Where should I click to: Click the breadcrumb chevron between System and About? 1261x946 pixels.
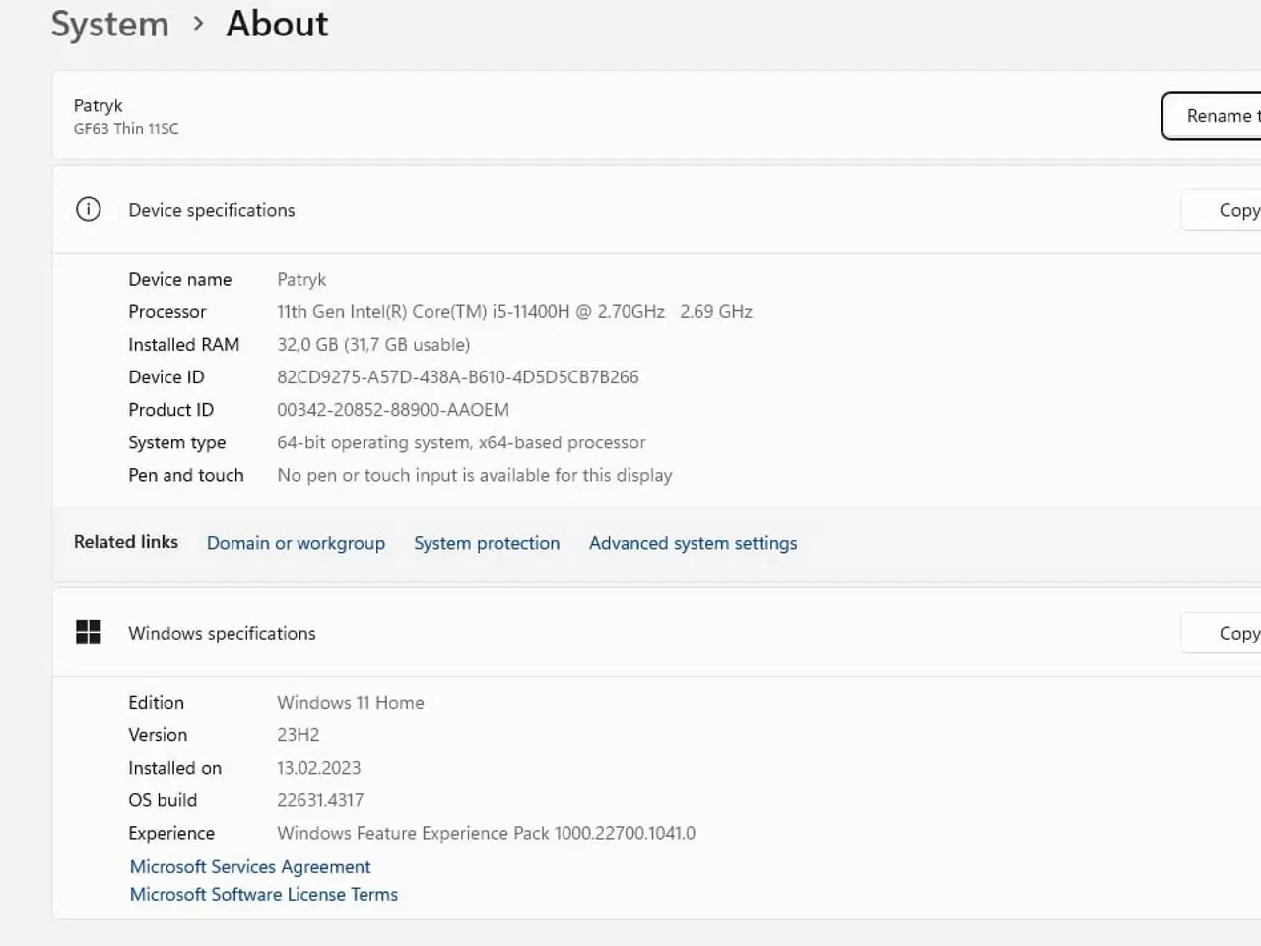coord(198,23)
